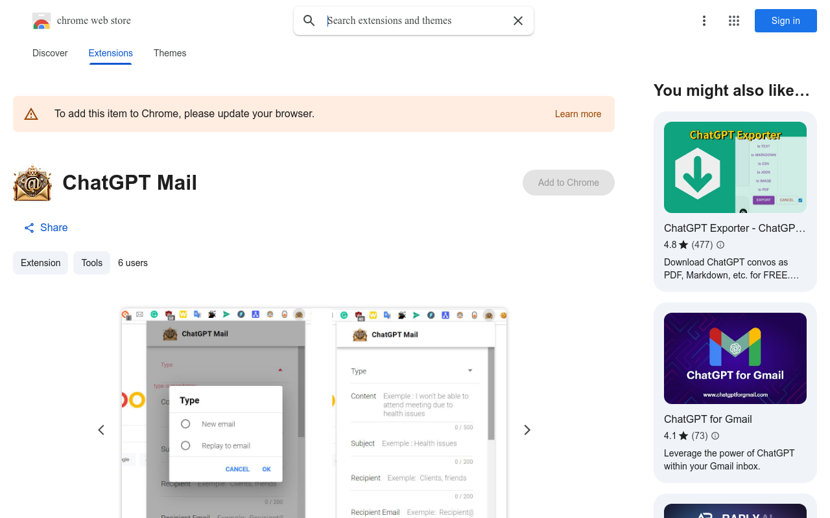Go to the Discover tab
Screen dimensions: 830x518
pos(50,53)
